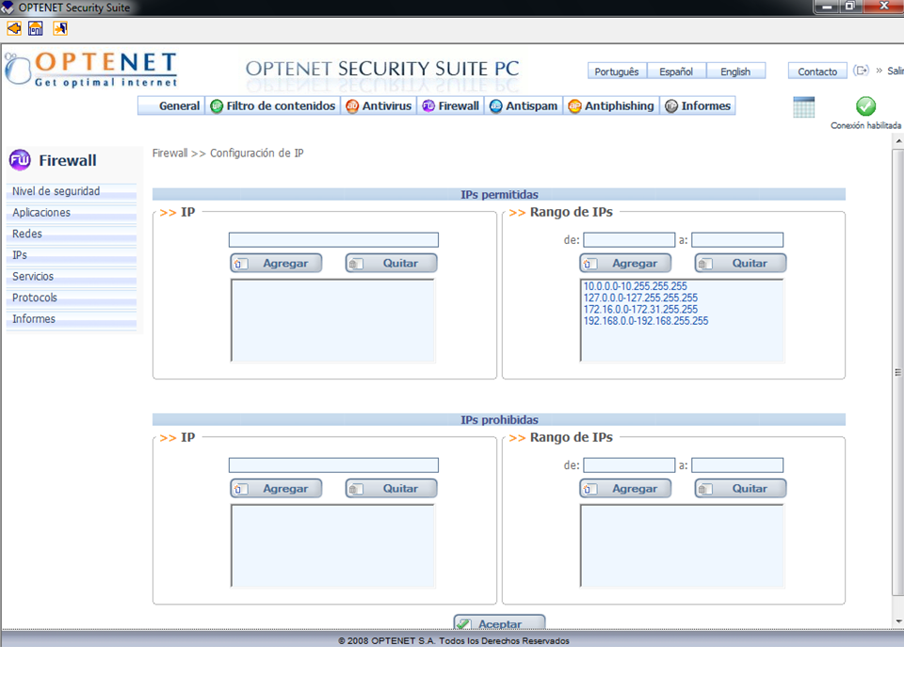The height and width of the screenshot is (678, 904).
Task: Switch to Filtro de contenidos tab
Action: [272, 106]
